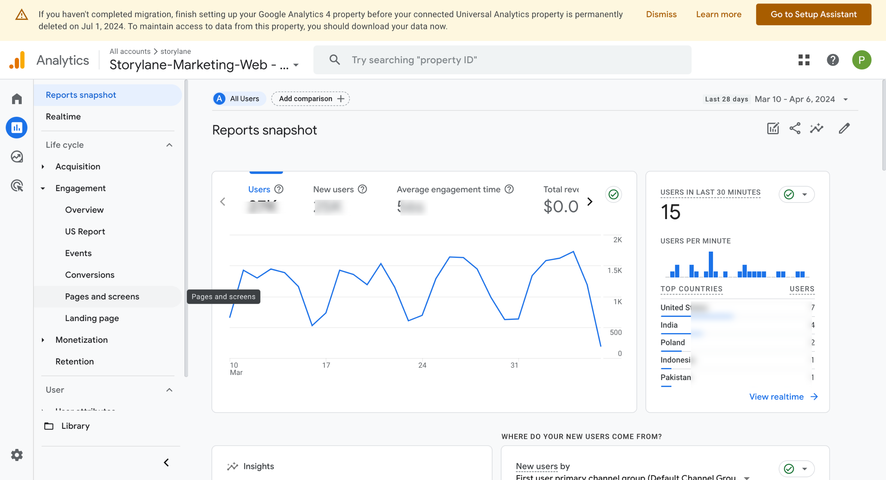
Task: Click the Users metric help icon
Action: coord(279,189)
